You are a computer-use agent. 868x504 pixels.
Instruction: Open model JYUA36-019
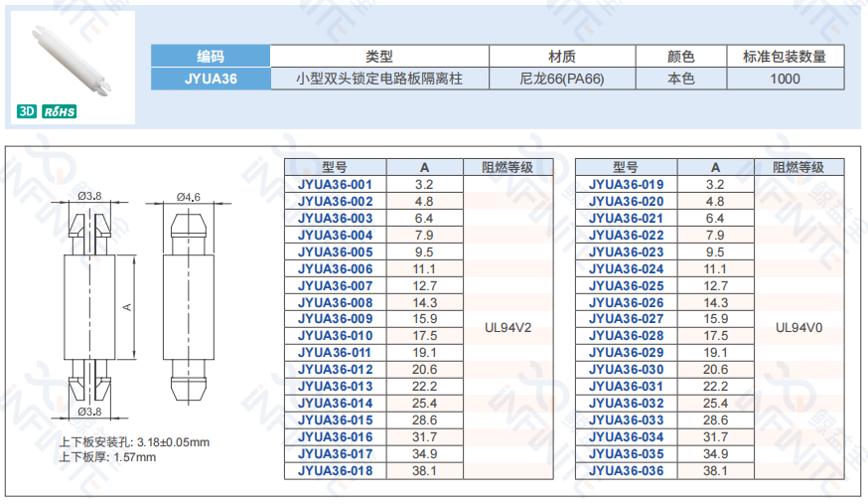(x=626, y=184)
